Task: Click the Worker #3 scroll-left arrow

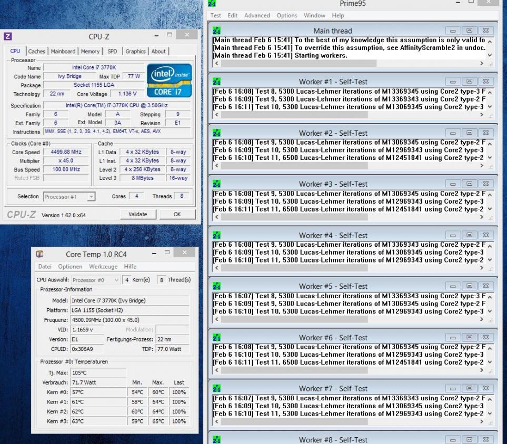Action: click(x=216, y=217)
